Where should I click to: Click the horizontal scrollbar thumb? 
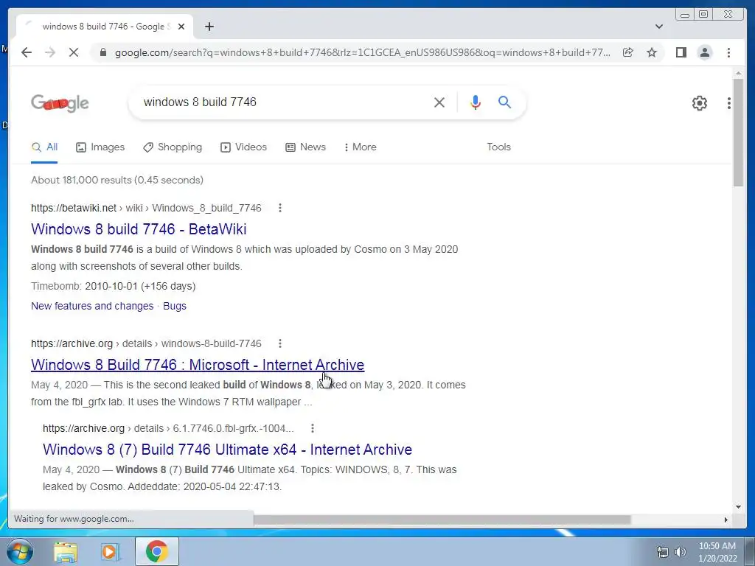click(x=442, y=520)
